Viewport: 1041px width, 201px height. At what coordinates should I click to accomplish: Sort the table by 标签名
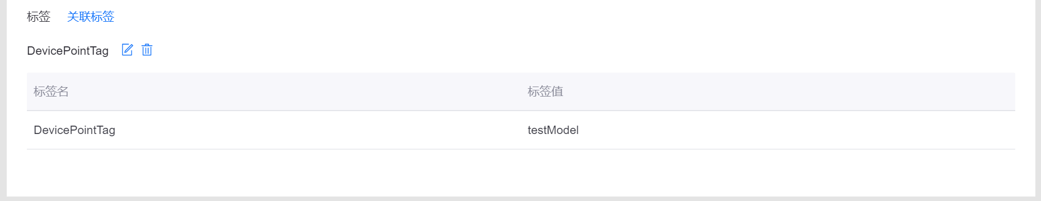click(51, 92)
